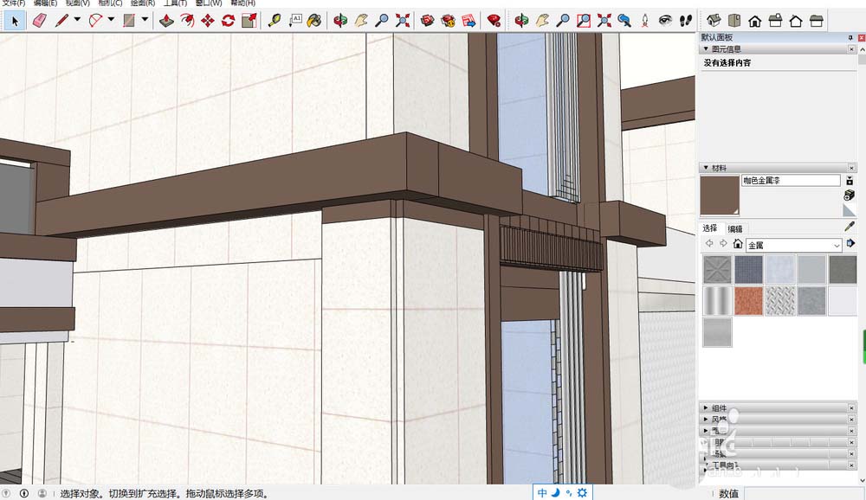Open the 3D Warehouse

coord(427,21)
